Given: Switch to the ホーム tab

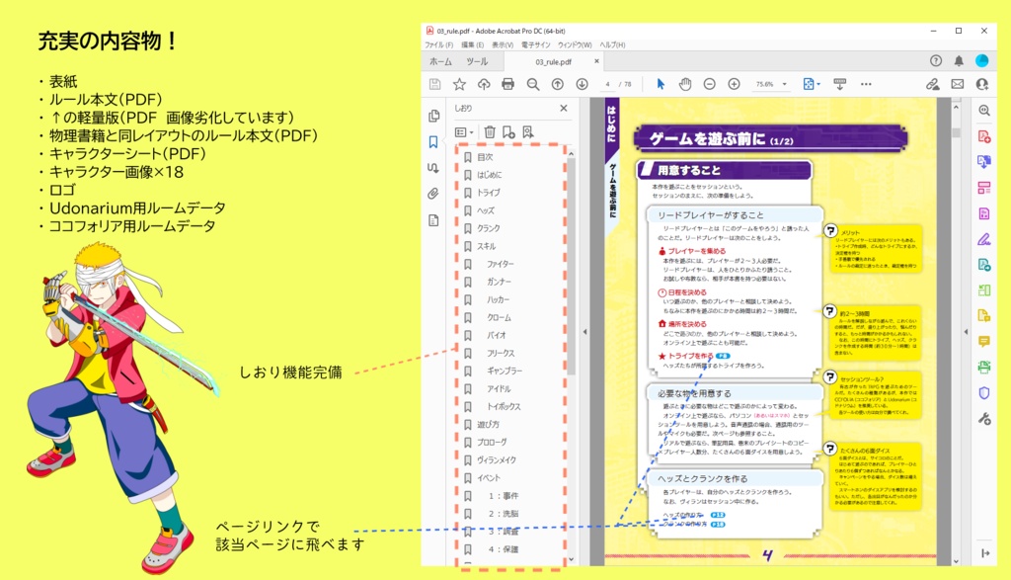Looking at the screenshot, I should pyautogui.click(x=441, y=61).
